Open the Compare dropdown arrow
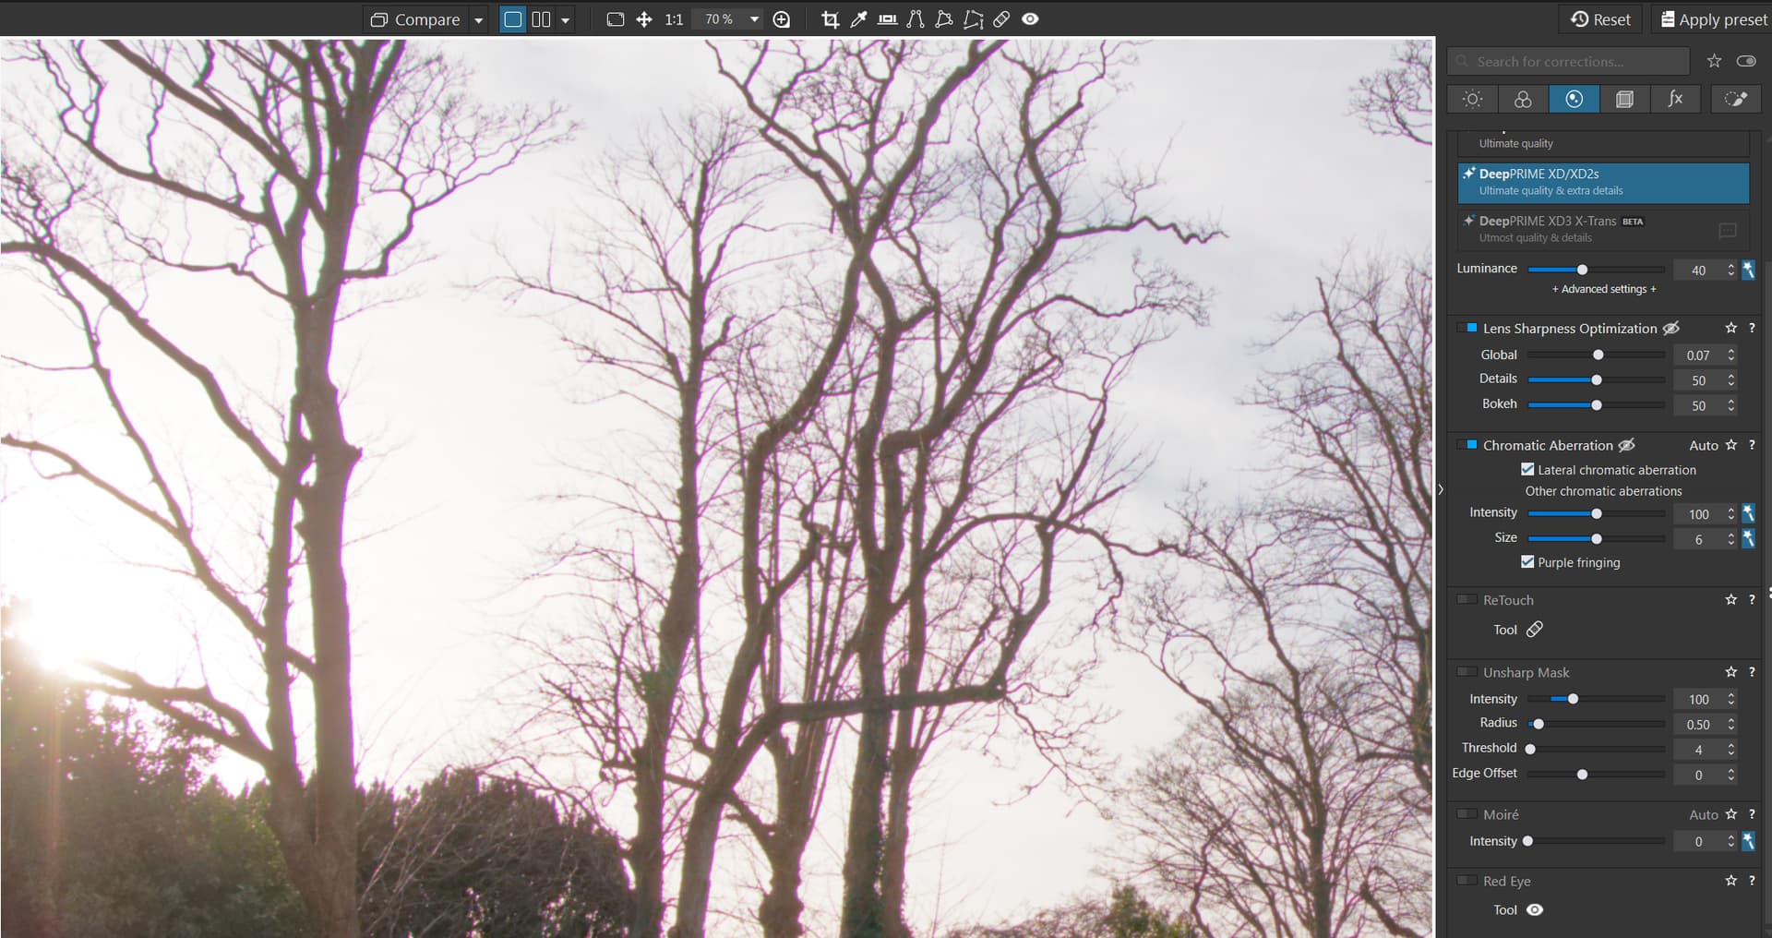The width and height of the screenshot is (1772, 938). point(478,19)
